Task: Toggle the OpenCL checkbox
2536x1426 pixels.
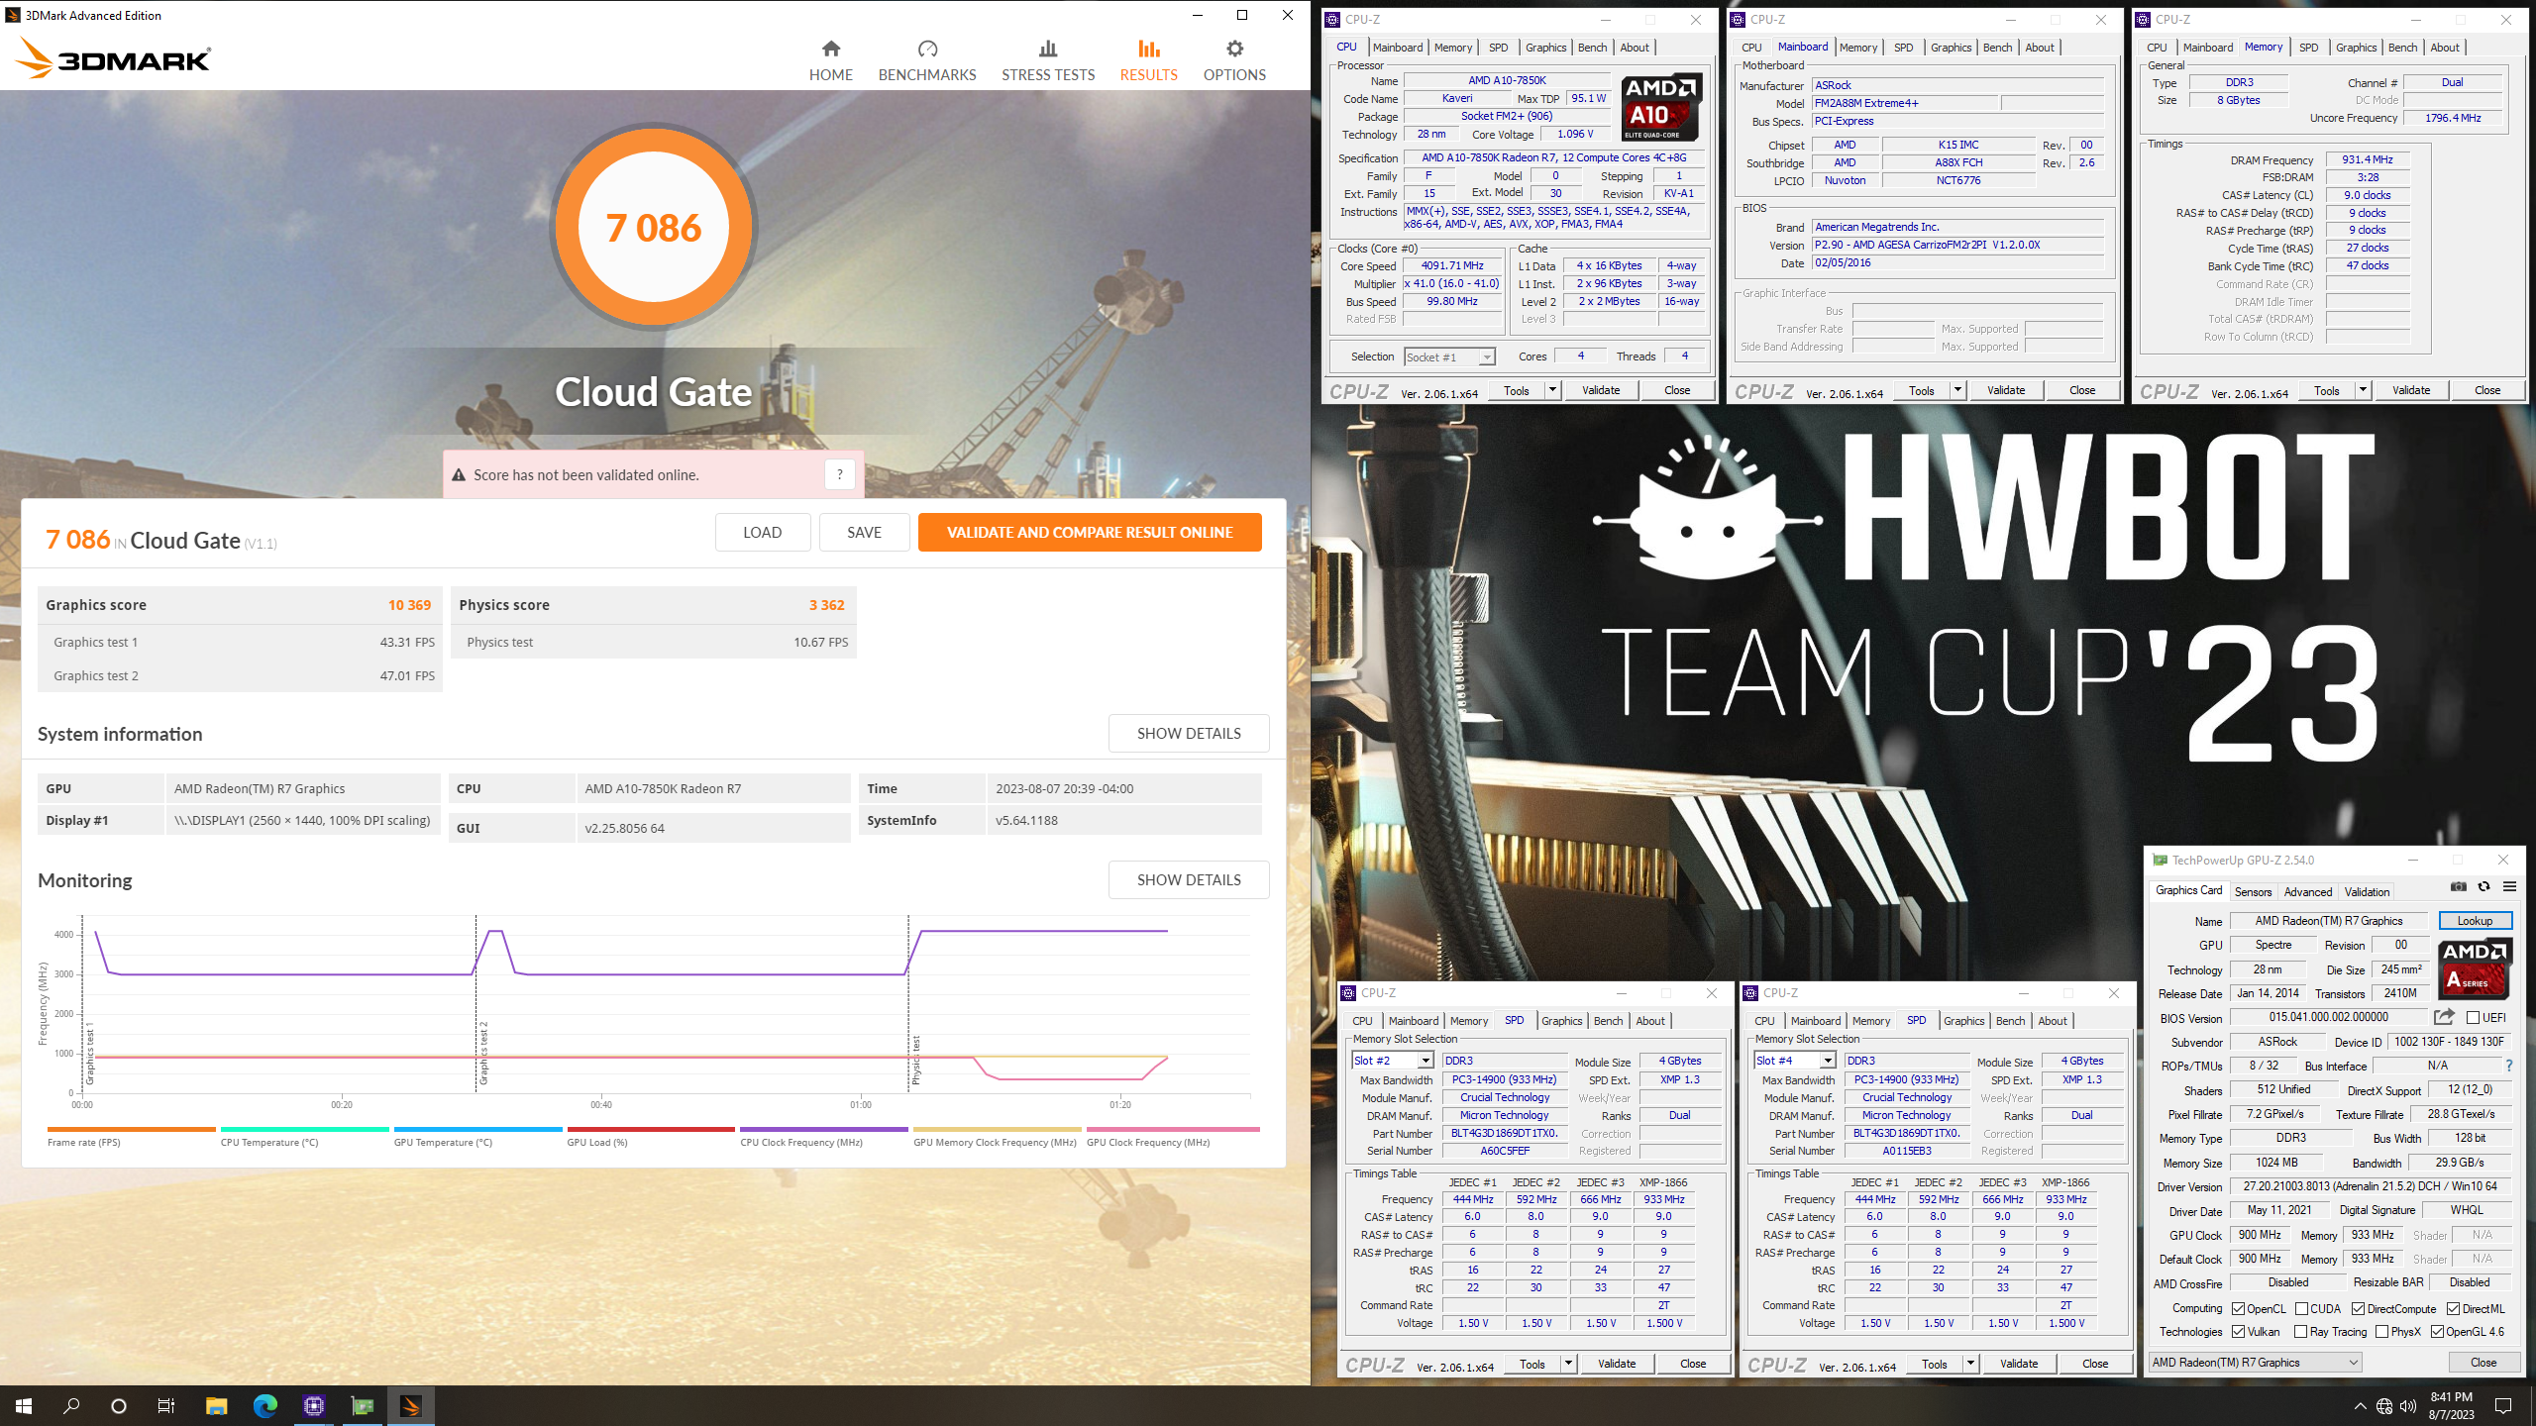Action: click(2238, 1308)
